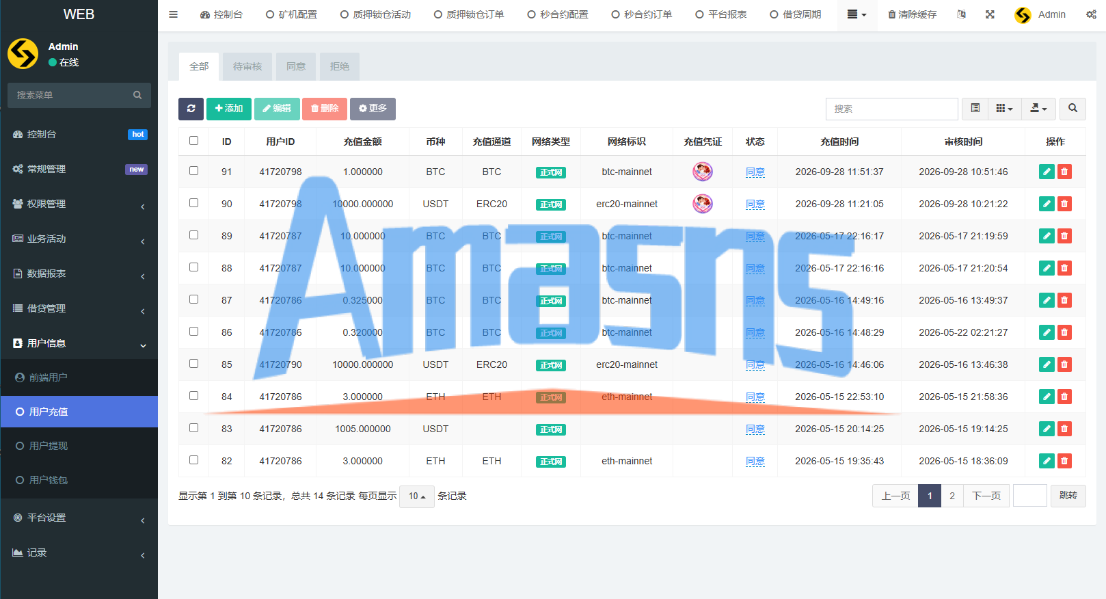Click the search magnifier button beside table tools
This screenshot has height=599, width=1106.
pyautogui.click(x=1073, y=109)
